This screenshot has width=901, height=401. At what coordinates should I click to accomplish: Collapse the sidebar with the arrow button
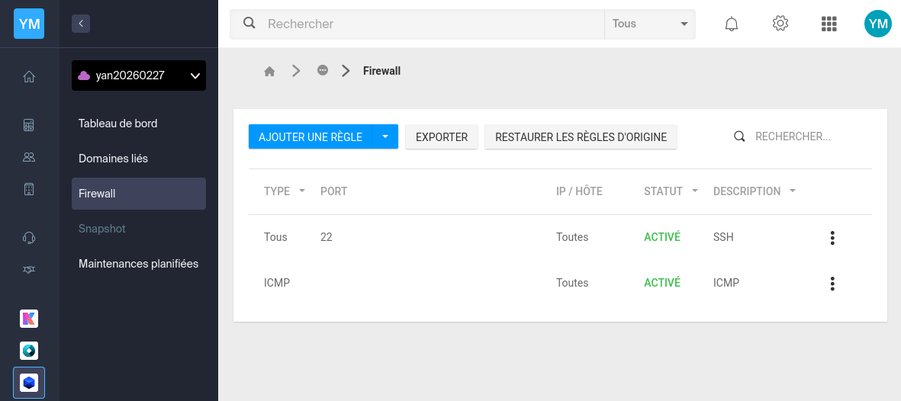tap(81, 24)
